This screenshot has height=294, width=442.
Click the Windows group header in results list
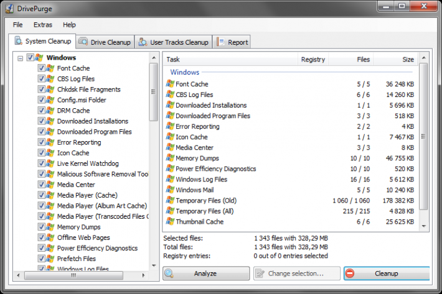pos(185,72)
